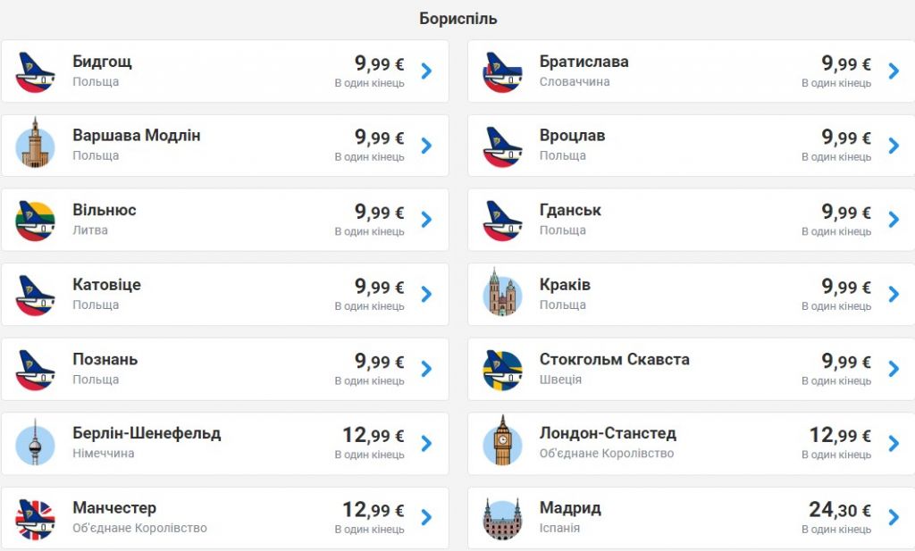The width and height of the screenshot is (915, 551).
Task: Select the Мадрид 24,30 € price
Action: (839, 510)
